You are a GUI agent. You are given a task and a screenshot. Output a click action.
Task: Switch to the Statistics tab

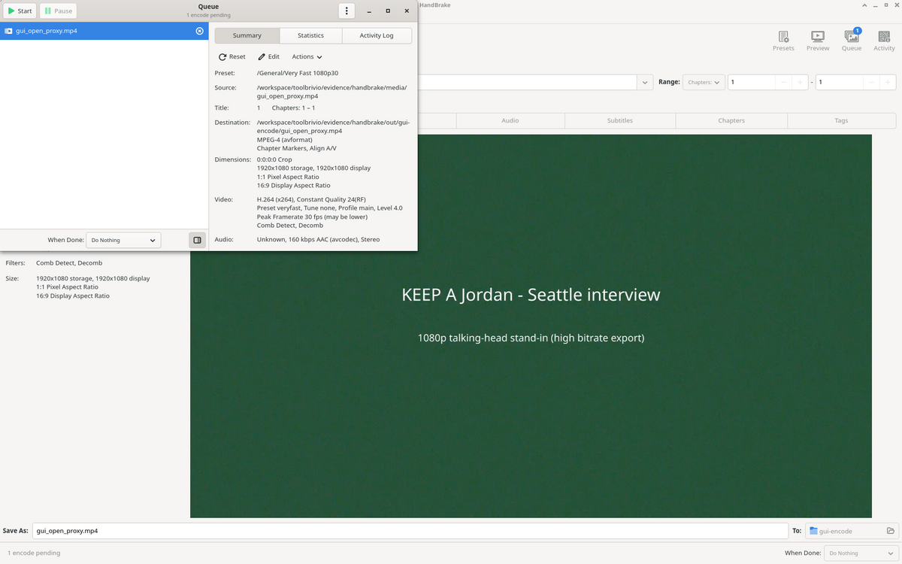310,35
